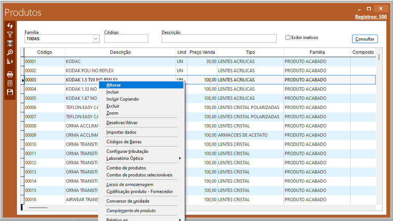Viewport: 393px width, 221px height.
Task: Click the printer icon in sidebar
Action: click(x=10, y=74)
